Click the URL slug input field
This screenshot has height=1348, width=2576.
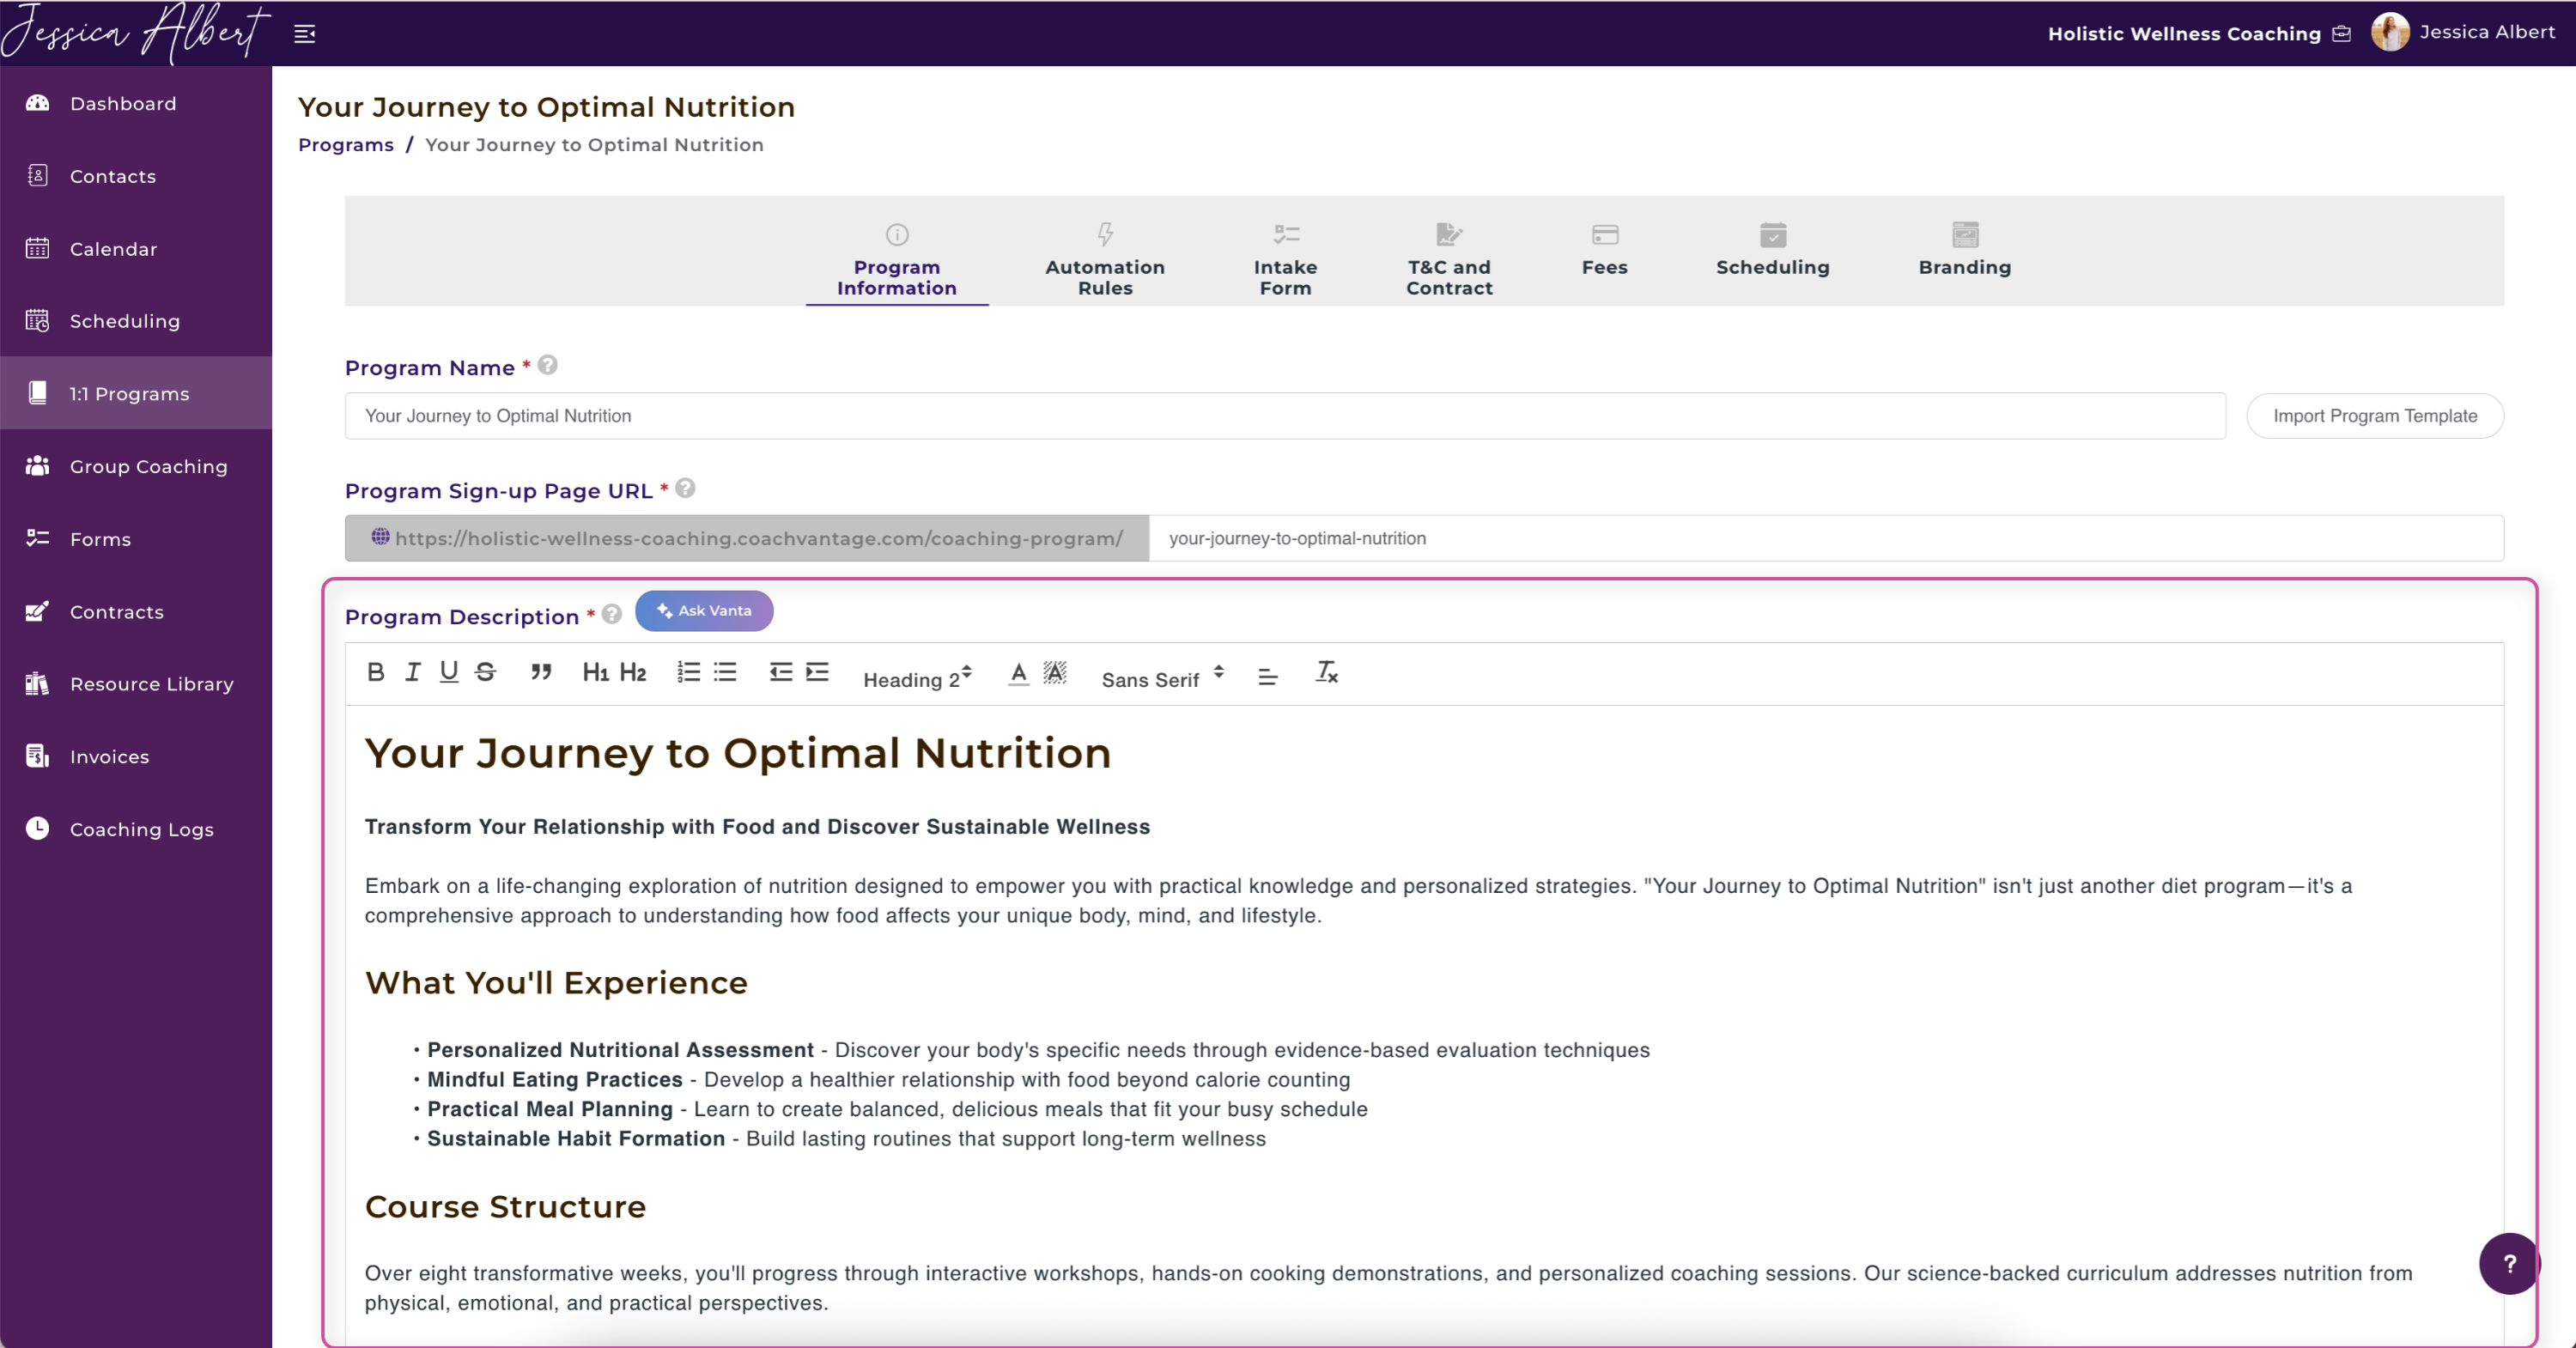[1826, 538]
